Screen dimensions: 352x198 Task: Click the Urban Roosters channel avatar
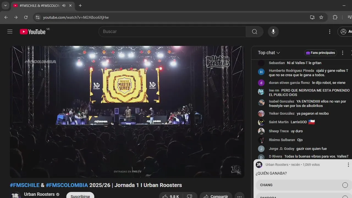pos(15,195)
